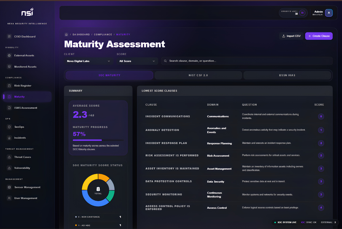Click the ISMS Assessment document icon
Image resolution: width=342 pixels, height=229 pixels.
[9, 108]
